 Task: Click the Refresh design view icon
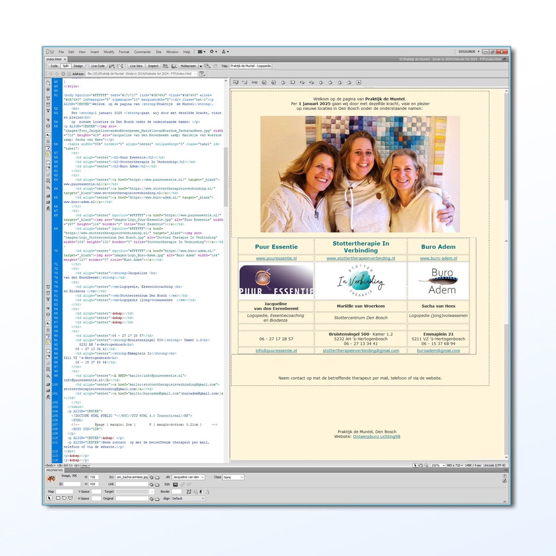coord(215,66)
